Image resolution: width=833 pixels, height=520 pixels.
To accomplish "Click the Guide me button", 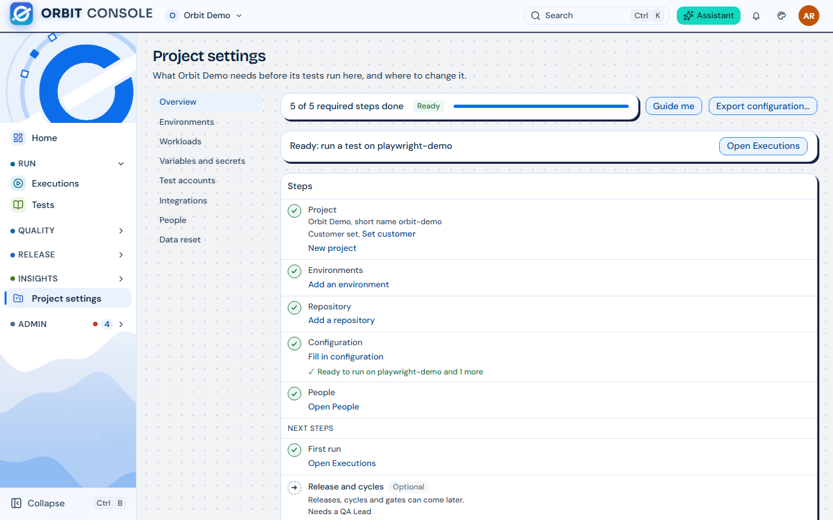I will click(x=674, y=106).
